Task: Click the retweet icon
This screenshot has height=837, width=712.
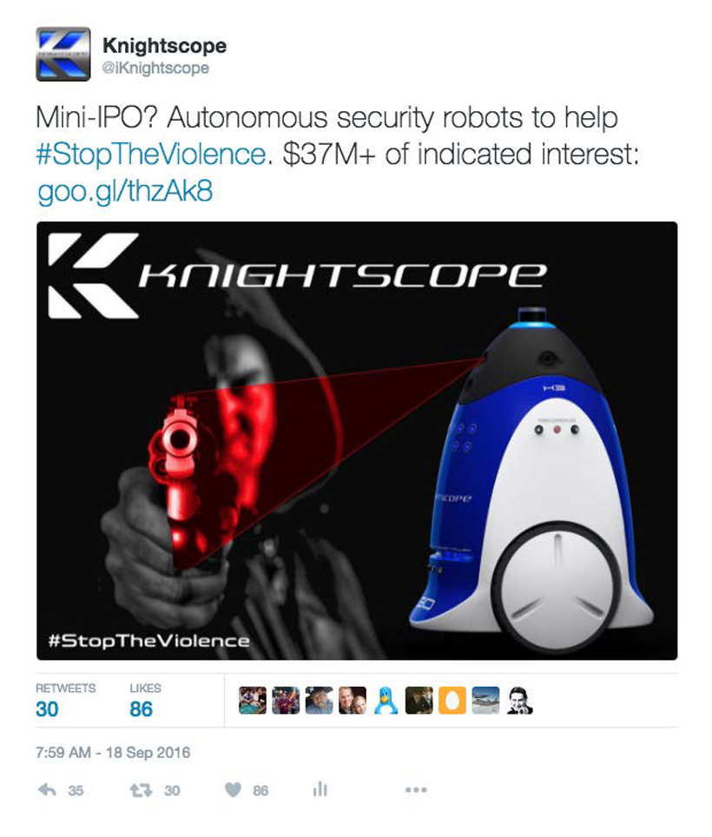Action: coord(142,790)
